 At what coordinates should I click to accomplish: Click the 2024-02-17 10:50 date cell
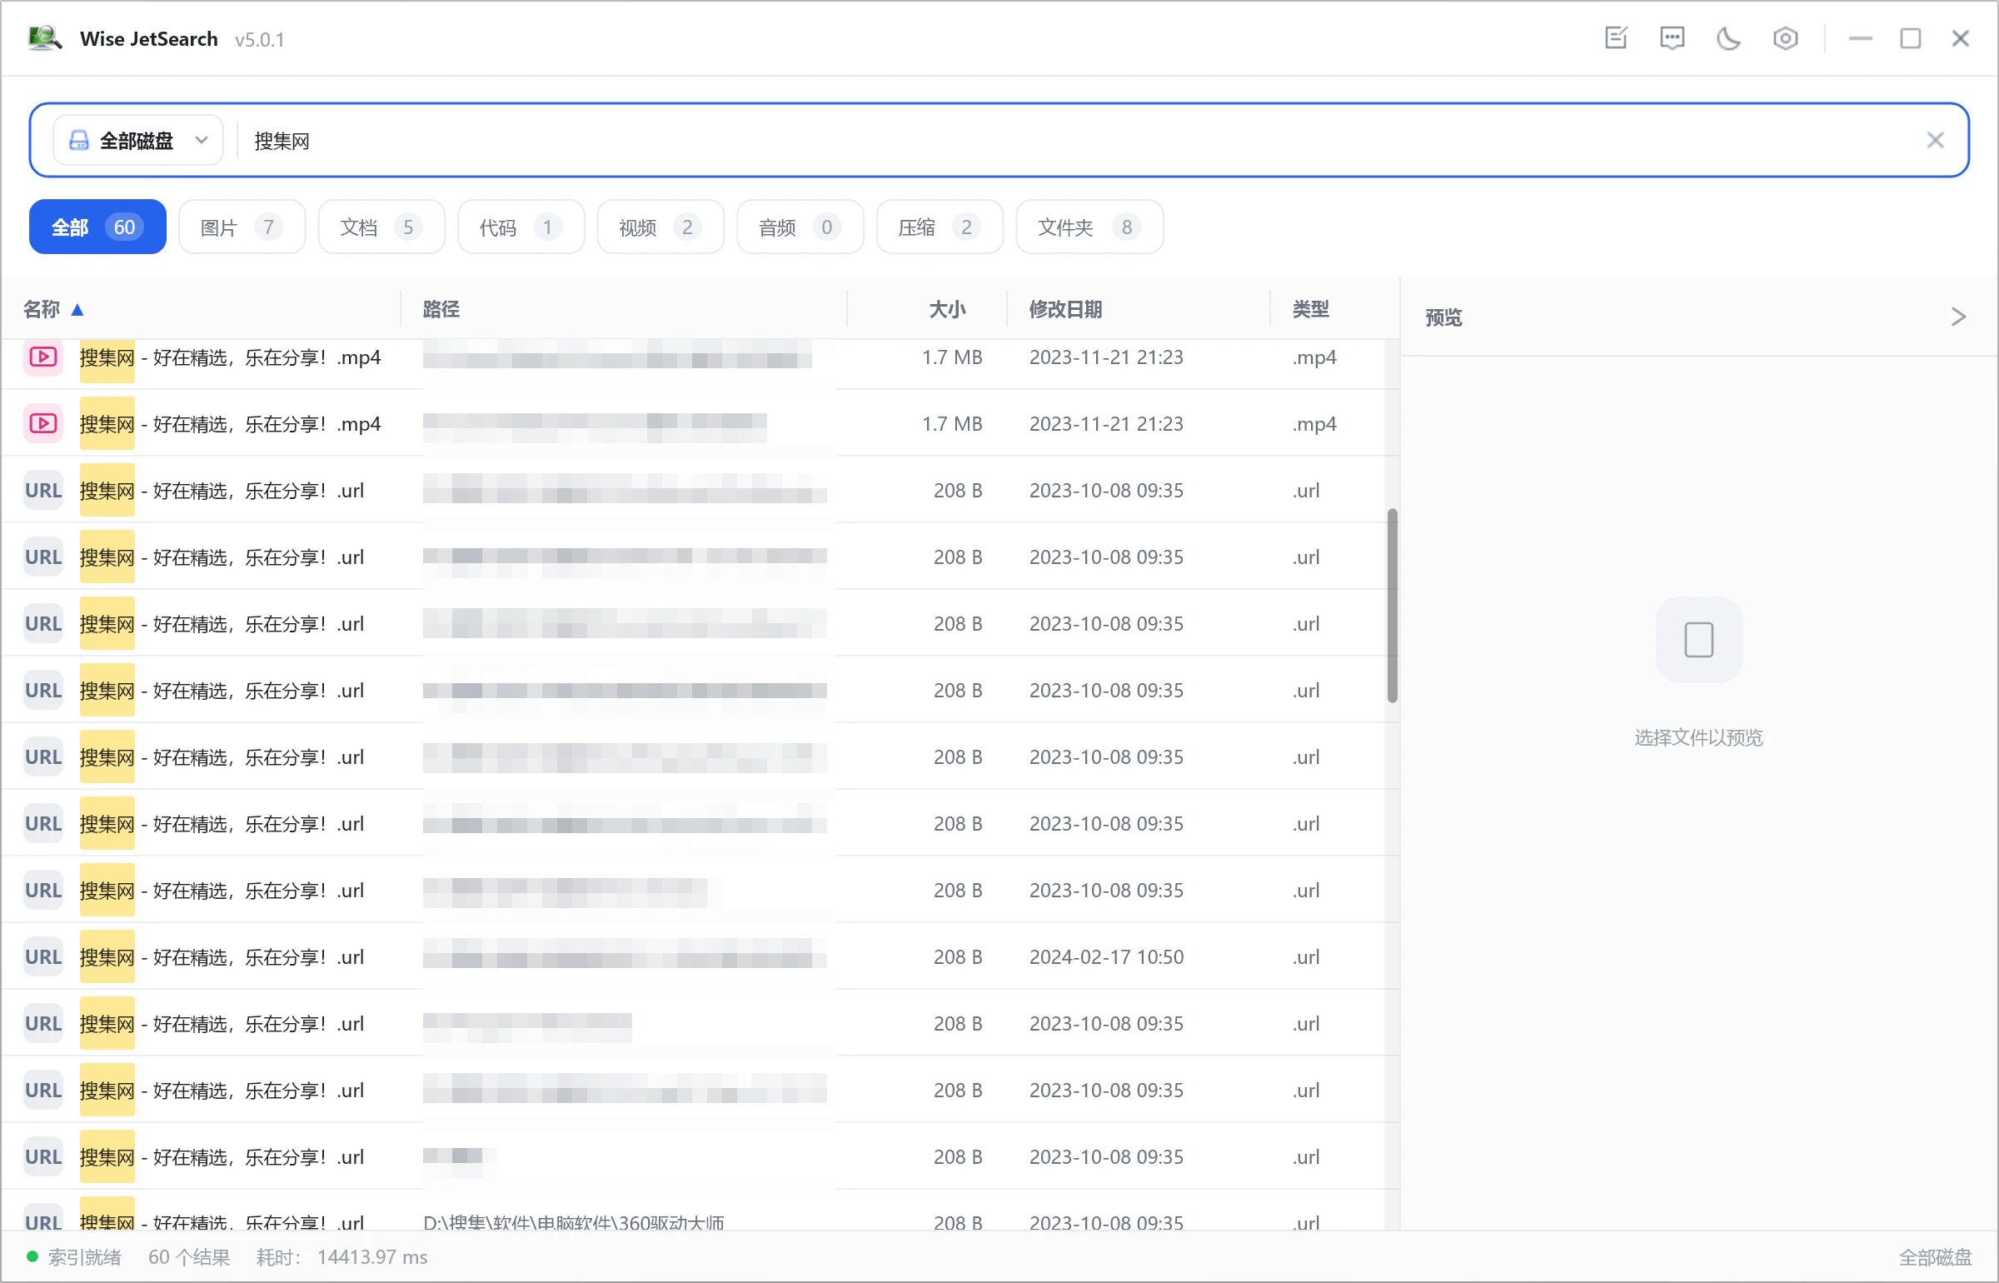(x=1106, y=957)
